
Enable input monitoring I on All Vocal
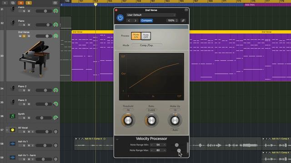tap(33, 132)
